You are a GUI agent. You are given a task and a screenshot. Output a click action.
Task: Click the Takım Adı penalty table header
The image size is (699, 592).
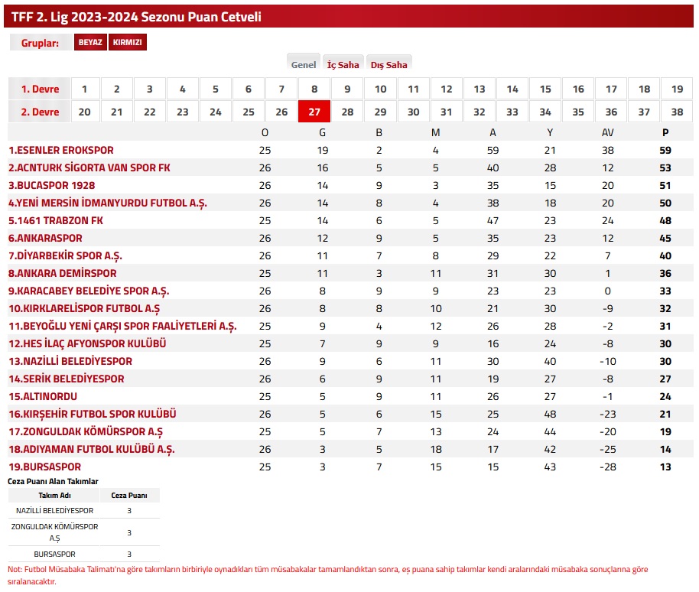click(x=54, y=496)
